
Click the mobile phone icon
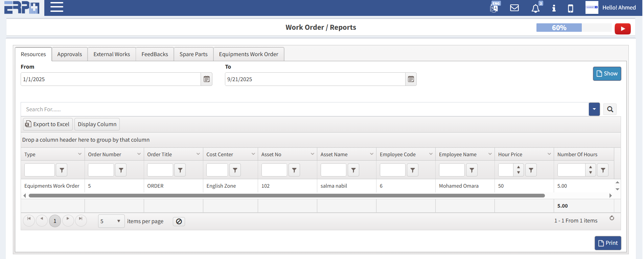tap(570, 8)
